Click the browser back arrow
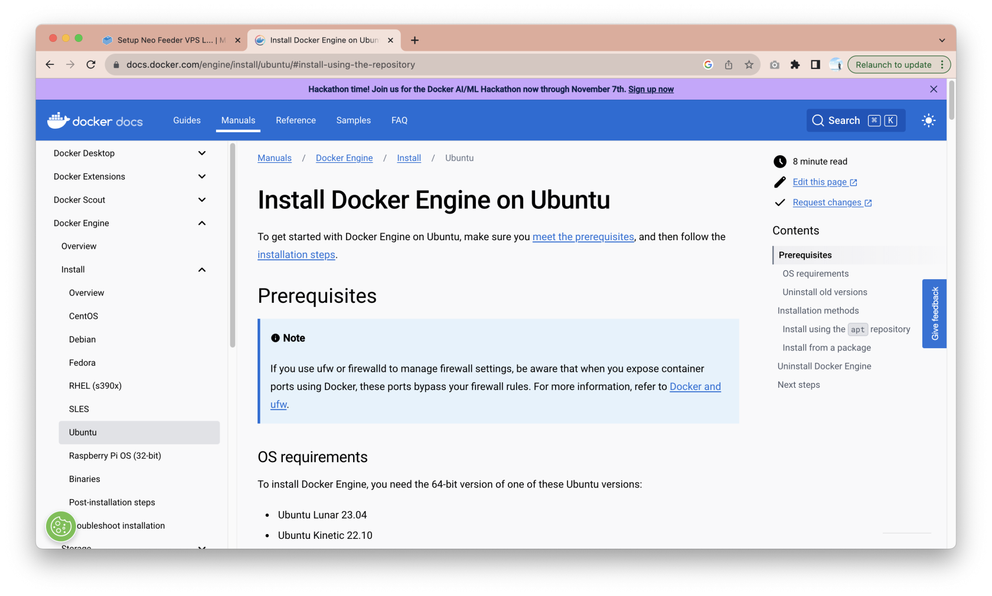The height and width of the screenshot is (596, 992). [50, 64]
